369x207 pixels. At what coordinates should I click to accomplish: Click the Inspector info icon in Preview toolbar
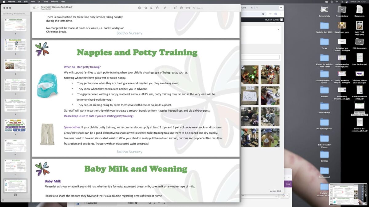(140, 8)
